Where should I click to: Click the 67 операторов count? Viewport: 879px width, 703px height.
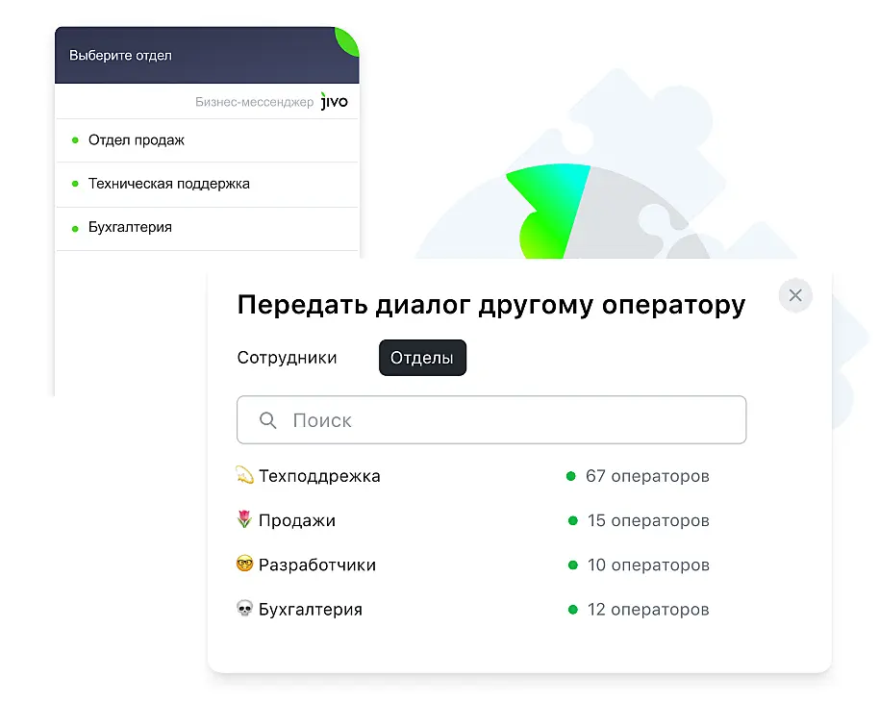pos(647,476)
